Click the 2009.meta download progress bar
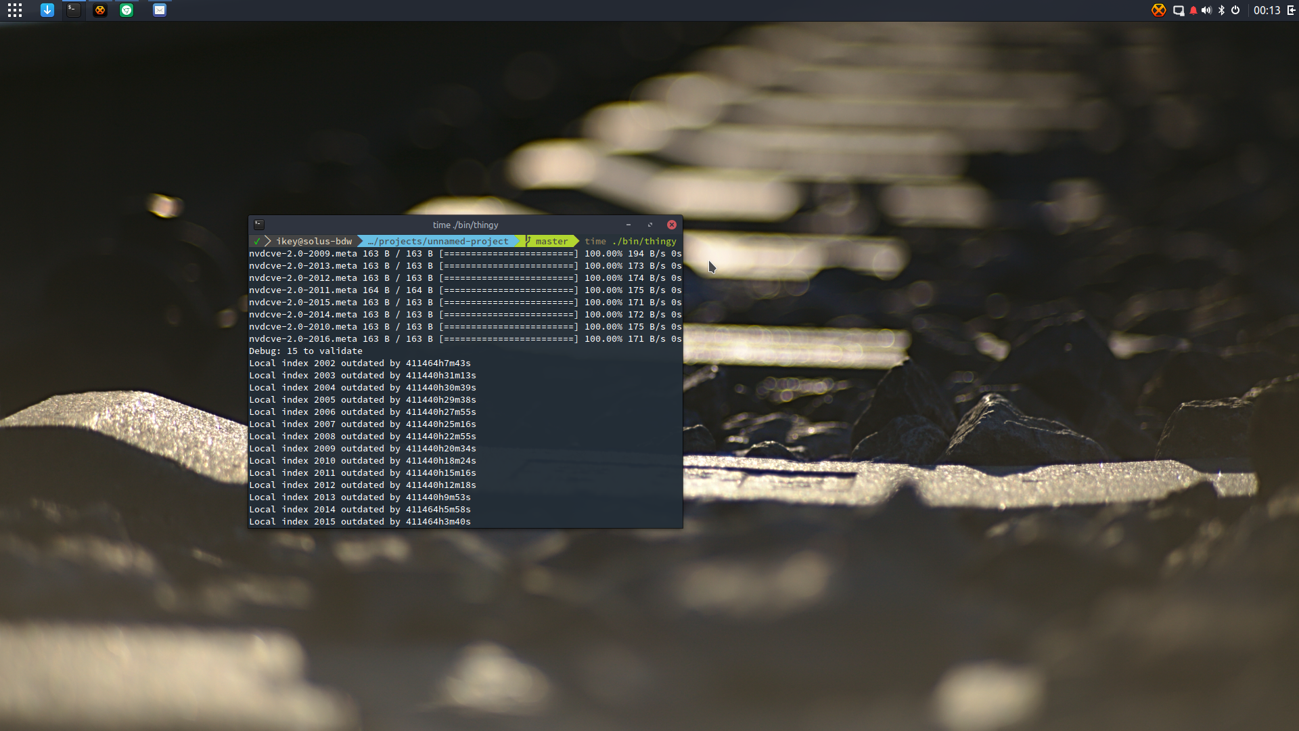The image size is (1299, 731). click(x=509, y=254)
